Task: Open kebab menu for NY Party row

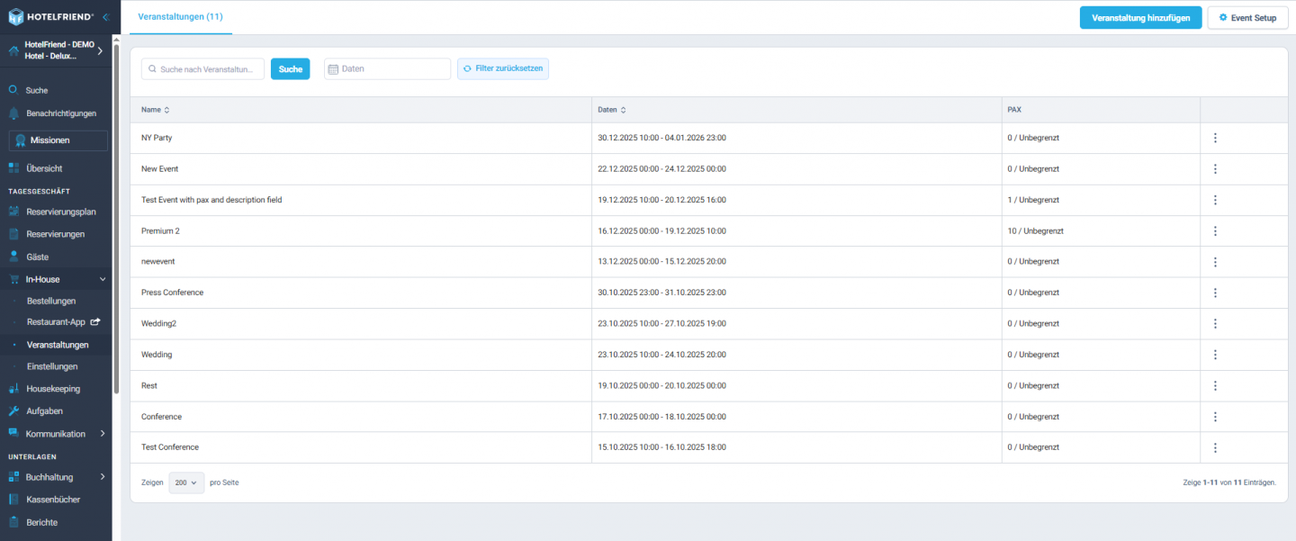Action: pyautogui.click(x=1215, y=138)
